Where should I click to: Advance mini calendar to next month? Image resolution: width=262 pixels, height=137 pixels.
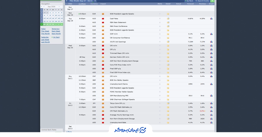(59, 7)
